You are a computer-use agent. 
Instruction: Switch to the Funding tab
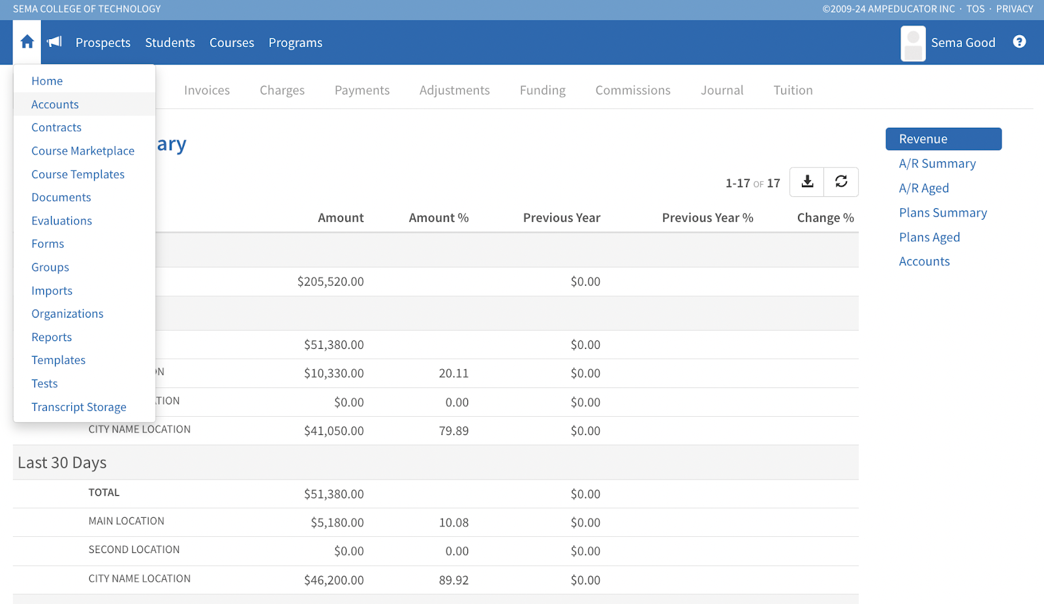[x=543, y=90]
